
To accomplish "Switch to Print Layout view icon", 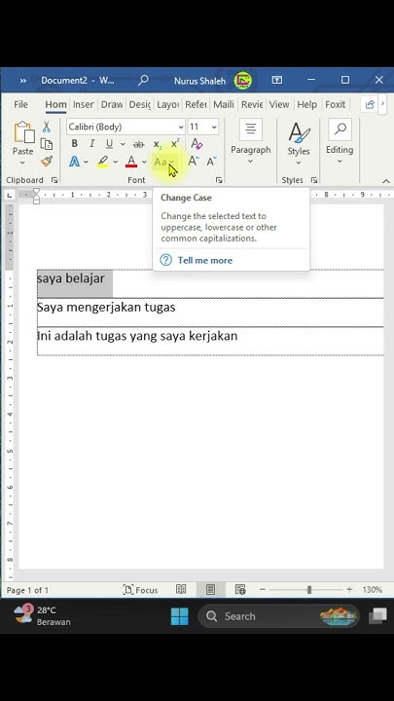I will [x=210, y=590].
